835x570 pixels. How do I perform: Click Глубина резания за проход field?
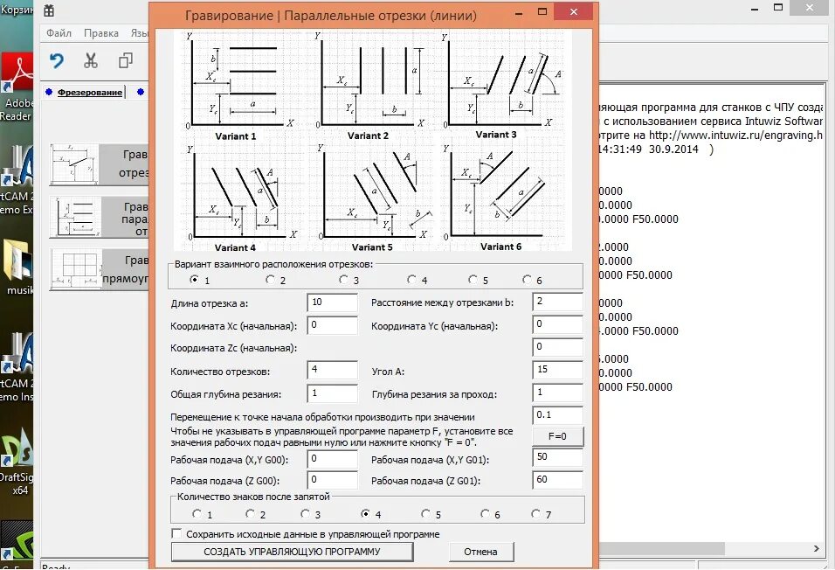[557, 393]
